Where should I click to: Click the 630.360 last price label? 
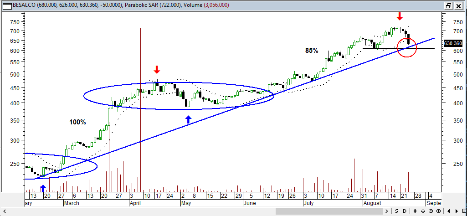(453, 43)
